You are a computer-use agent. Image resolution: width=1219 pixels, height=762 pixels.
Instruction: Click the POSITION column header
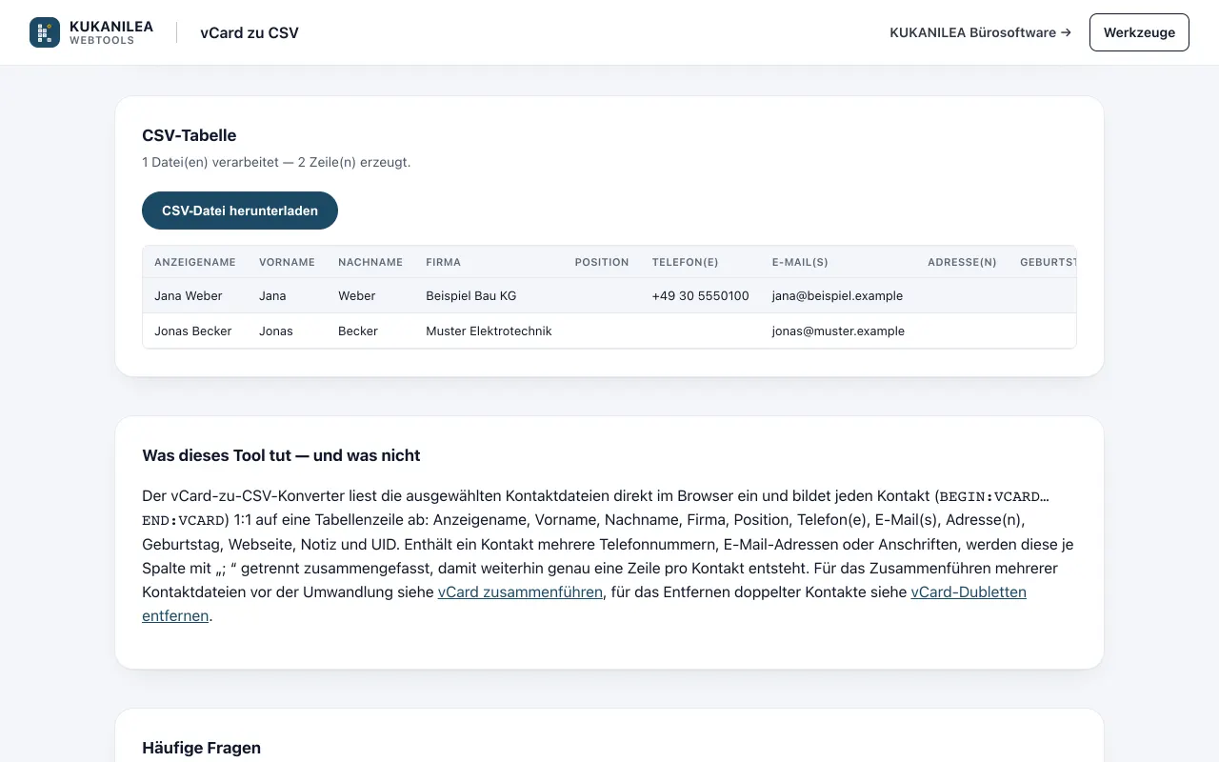pos(602,262)
